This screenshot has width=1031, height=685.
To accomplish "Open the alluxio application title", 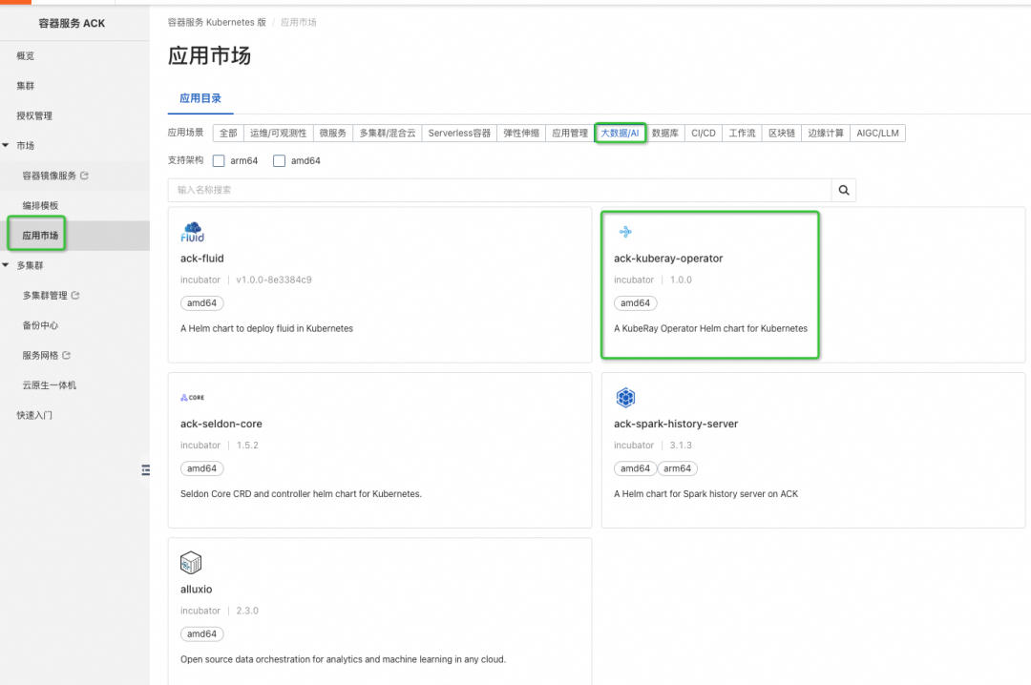I will pyautogui.click(x=196, y=589).
